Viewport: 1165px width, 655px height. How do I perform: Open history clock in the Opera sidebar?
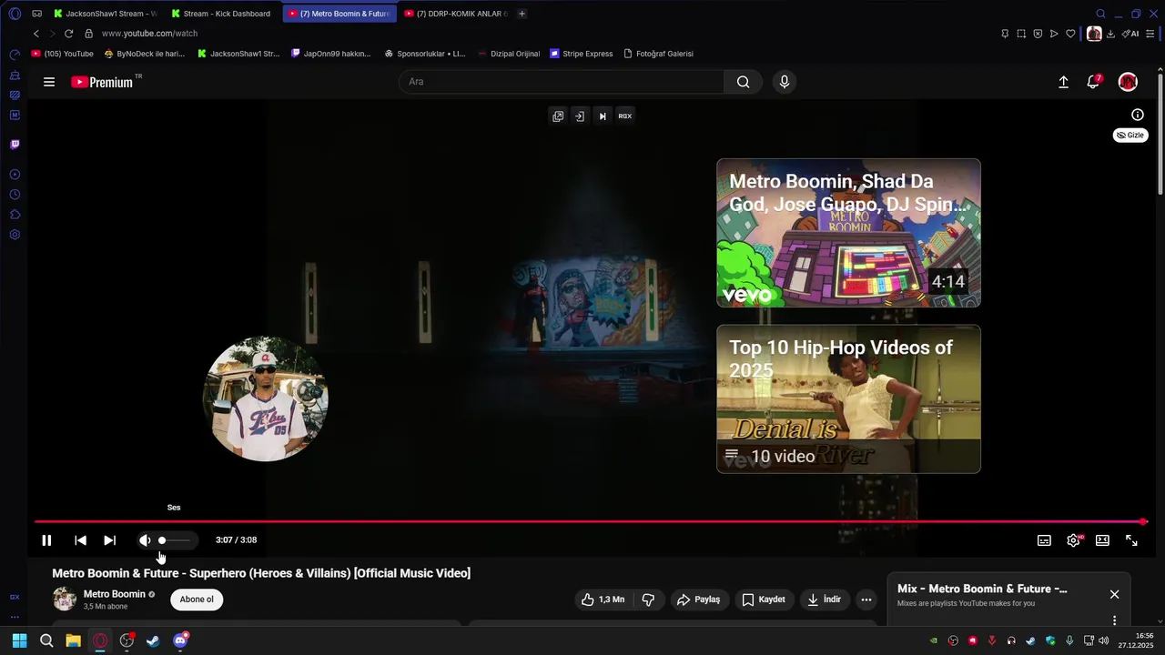click(15, 195)
